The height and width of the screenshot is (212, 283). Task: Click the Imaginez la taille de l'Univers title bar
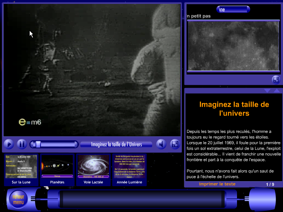[116, 145]
